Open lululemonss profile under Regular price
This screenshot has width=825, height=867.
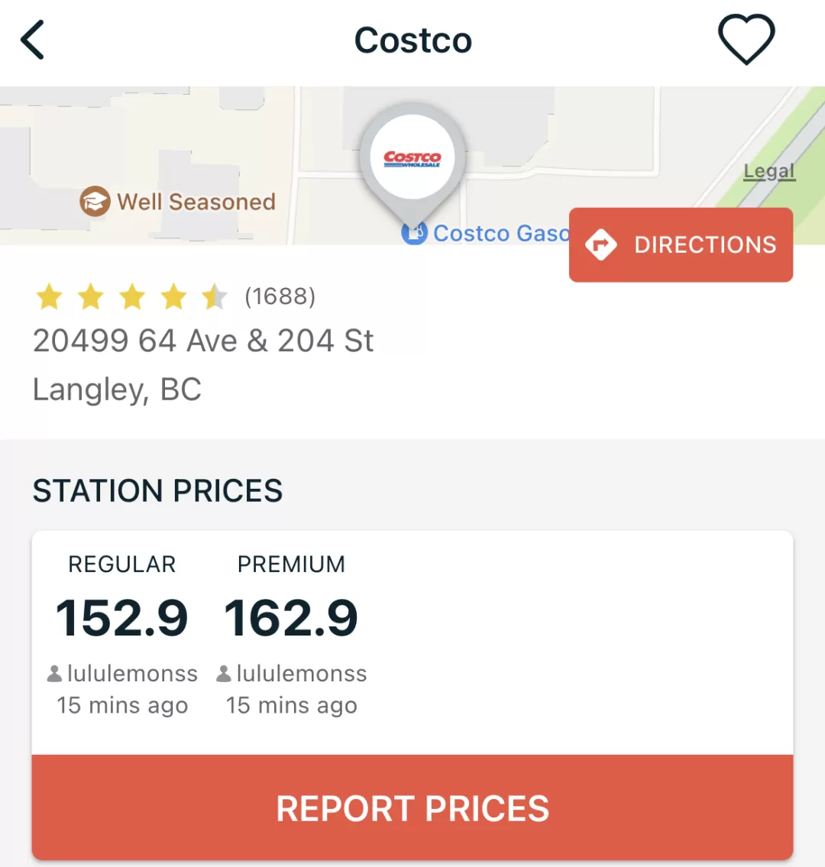pyautogui.click(x=132, y=674)
